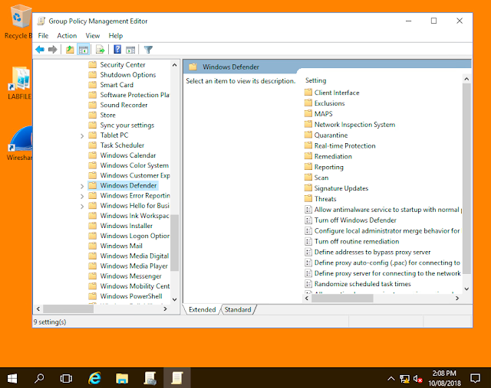Select Turn off routine remediation setting
This screenshot has width=491, height=388.
[357, 241]
